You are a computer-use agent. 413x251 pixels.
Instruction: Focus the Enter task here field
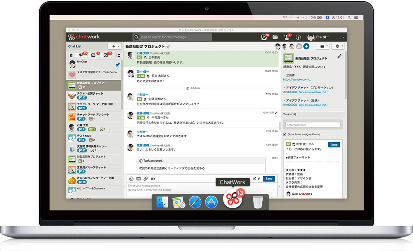pos(313,125)
